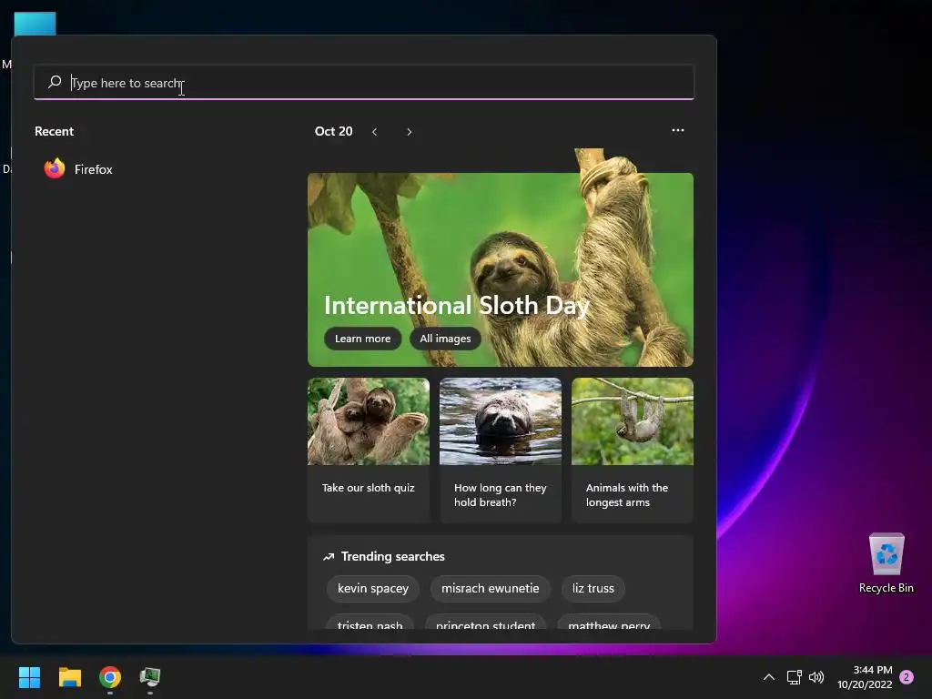Image resolution: width=932 pixels, height=699 pixels.
Task: Search trending topic 'kevin spacey'
Action: pos(372,589)
